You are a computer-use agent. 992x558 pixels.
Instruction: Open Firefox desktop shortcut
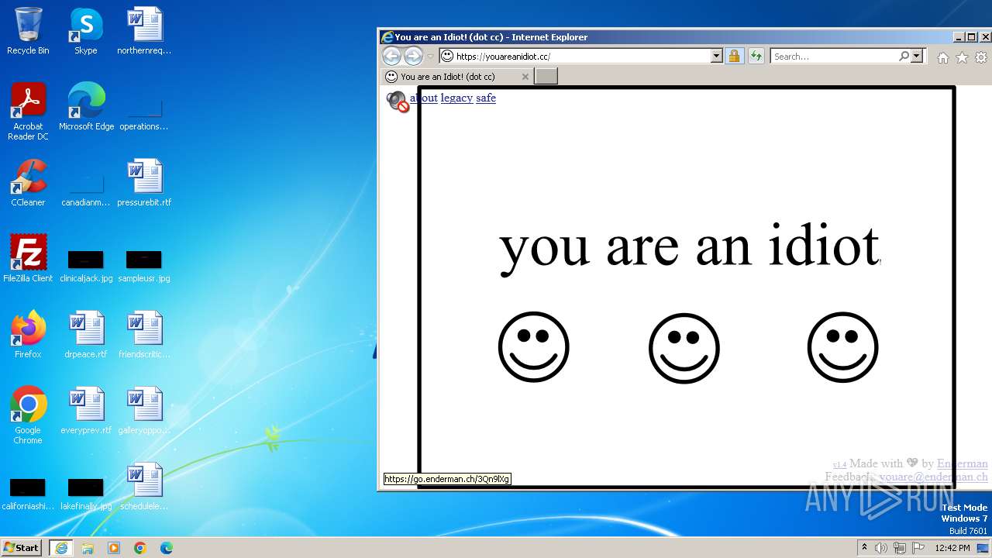pos(28,335)
